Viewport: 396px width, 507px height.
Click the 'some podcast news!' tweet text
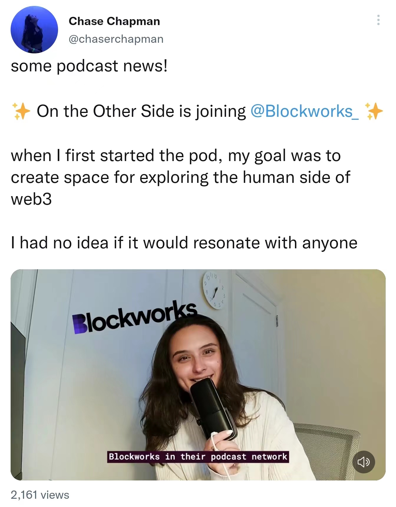point(89,66)
